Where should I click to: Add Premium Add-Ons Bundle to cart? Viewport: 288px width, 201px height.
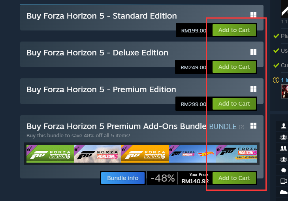click(x=234, y=178)
